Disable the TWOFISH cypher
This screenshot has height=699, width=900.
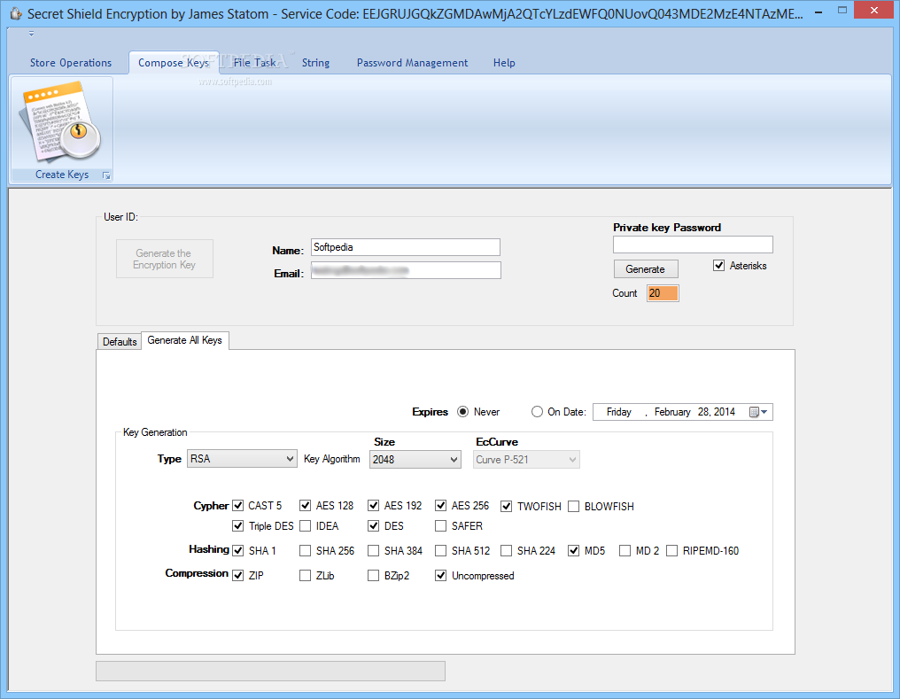[x=507, y=506]
